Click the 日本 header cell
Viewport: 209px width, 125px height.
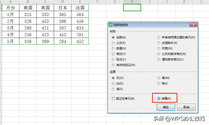point(63,8)
